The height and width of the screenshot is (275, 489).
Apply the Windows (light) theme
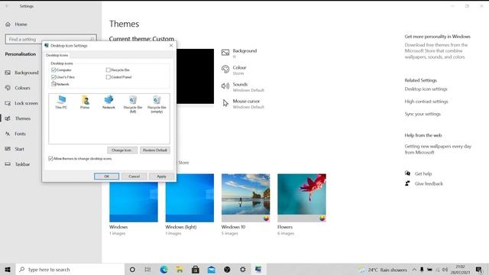pos(189,198)
